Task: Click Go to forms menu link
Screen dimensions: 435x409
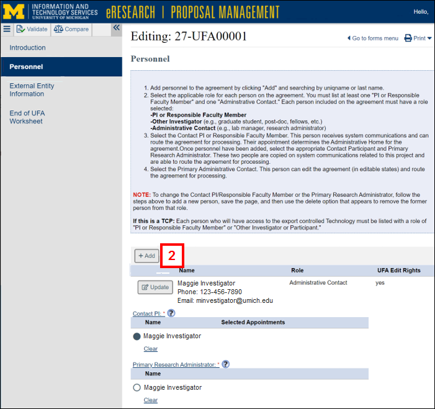Action: [373, 38]
